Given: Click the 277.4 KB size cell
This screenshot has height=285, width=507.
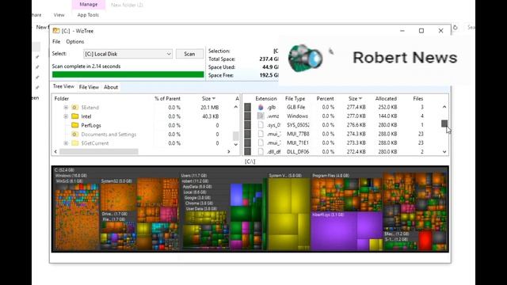Looking at the screenshot, I should click(x=356, y=107).
